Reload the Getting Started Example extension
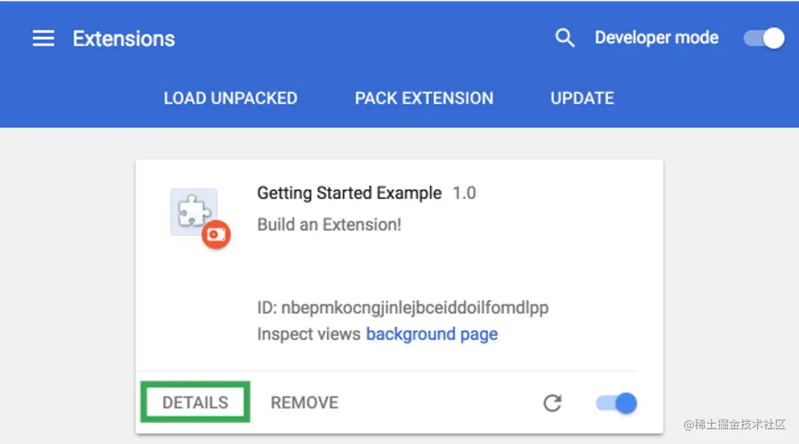This screenshot has width=799, height=444. click(x=552, y=403)
